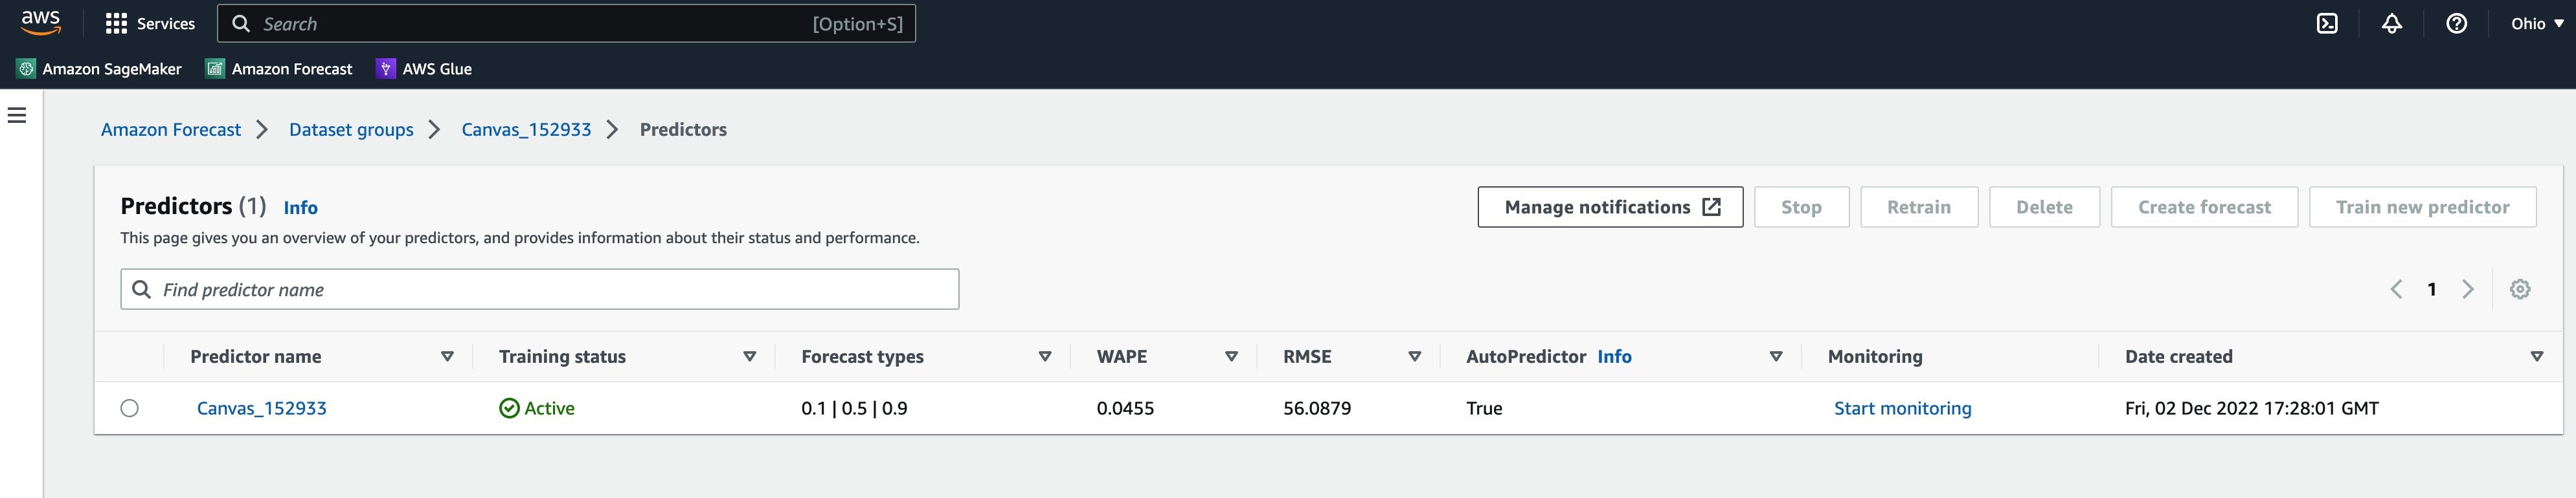This screenshot has width=2576, height=498.
Task: Select the WAPE value 0.0455
Action: coord(1125,408)
